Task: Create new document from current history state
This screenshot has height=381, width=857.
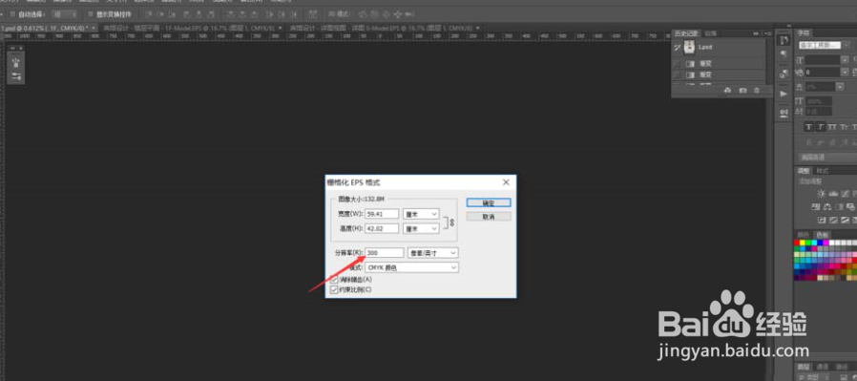Action: coord(727,90)
